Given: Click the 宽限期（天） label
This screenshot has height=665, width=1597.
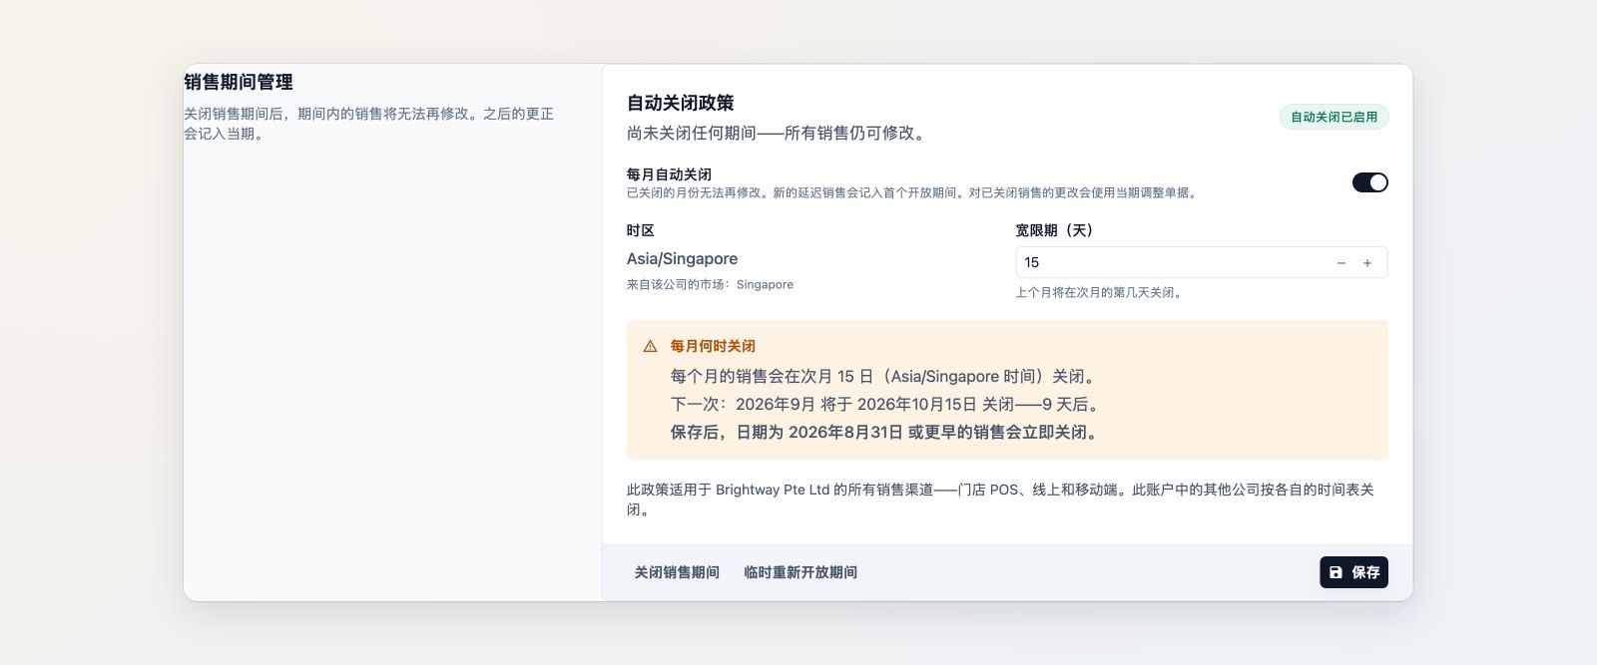Looking at the screenshot, I should [1058, 230].
